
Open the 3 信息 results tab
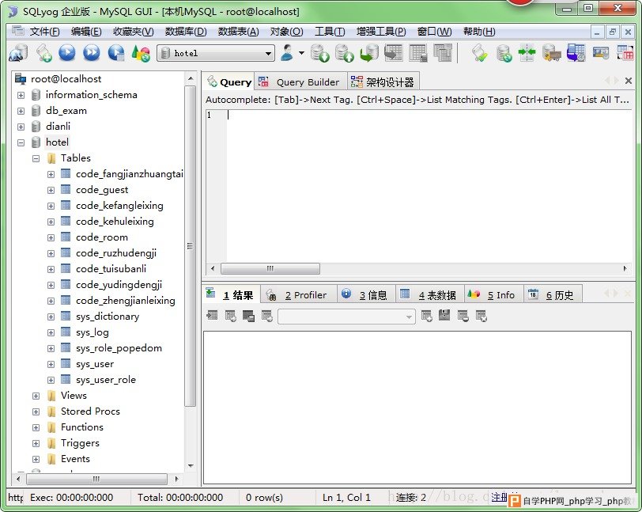(x=366, y=294)
